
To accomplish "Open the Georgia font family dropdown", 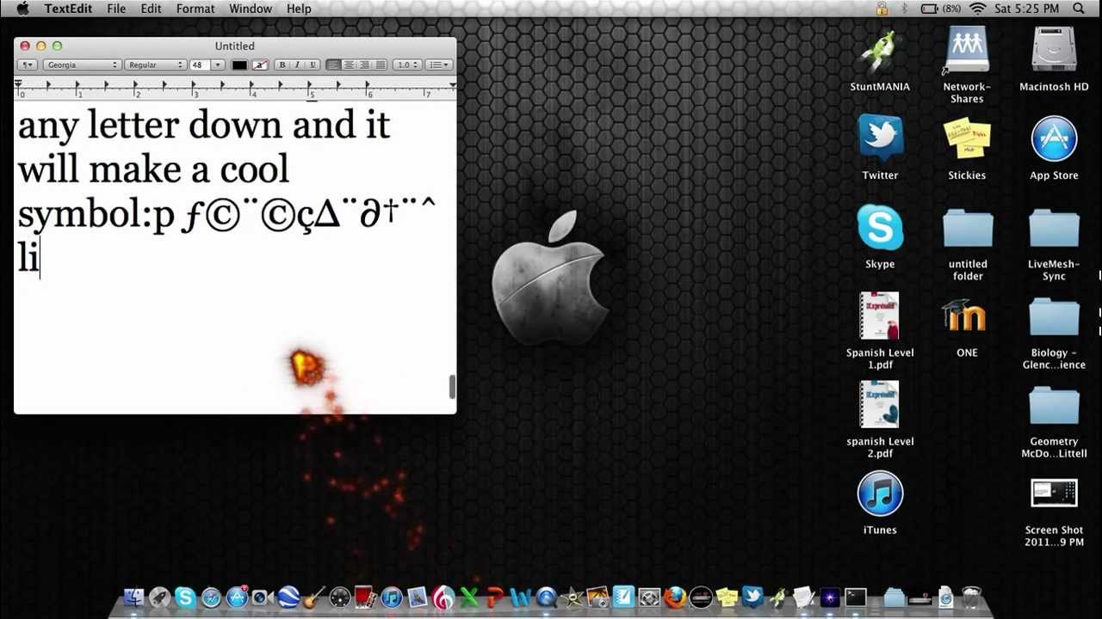I will point(82,64).
